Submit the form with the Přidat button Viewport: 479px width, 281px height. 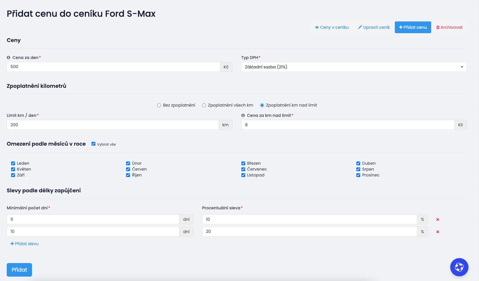[19, 270]
